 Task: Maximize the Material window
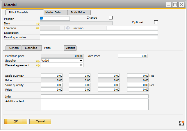tap(175, 5)
